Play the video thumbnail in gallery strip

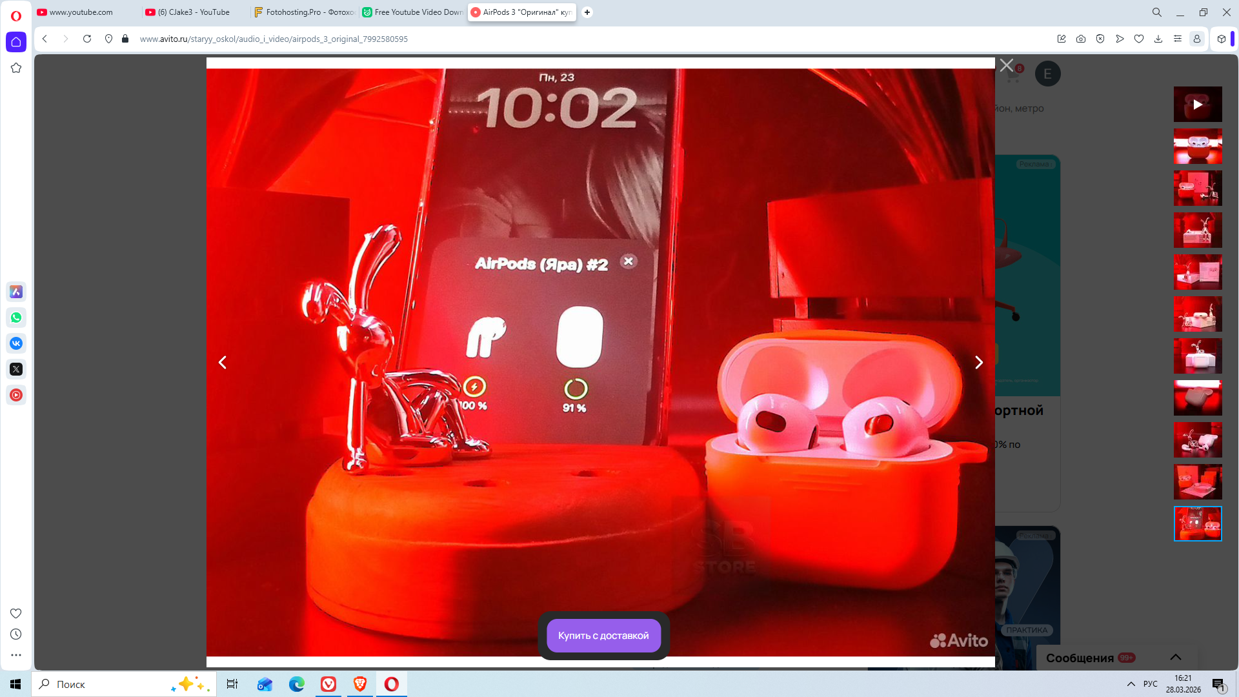pos(1197,105)
